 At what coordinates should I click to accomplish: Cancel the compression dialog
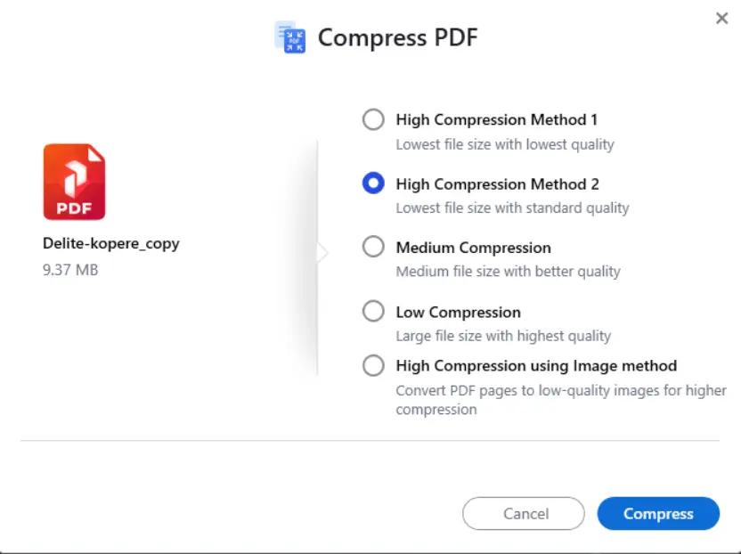point(523,514)
